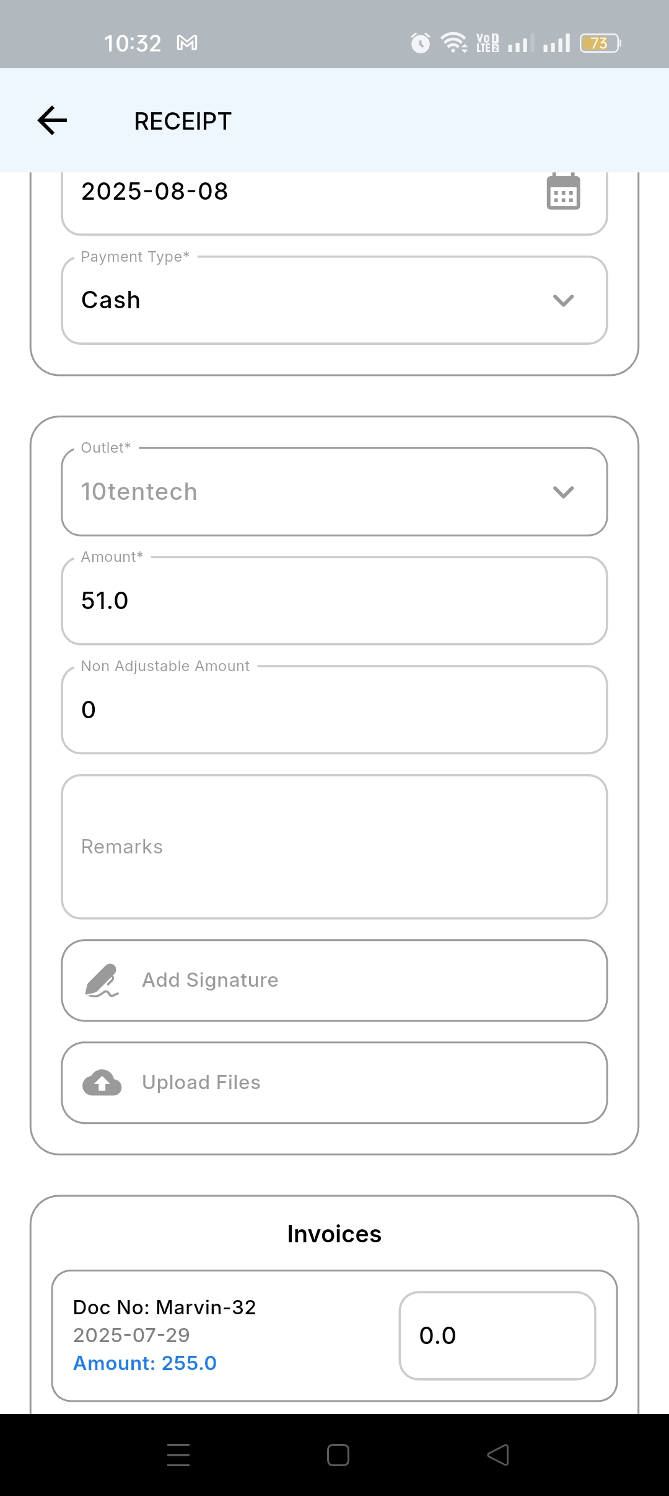Click the Upload Files button
Screen dimensions: 669x1496
[334, 1083]
